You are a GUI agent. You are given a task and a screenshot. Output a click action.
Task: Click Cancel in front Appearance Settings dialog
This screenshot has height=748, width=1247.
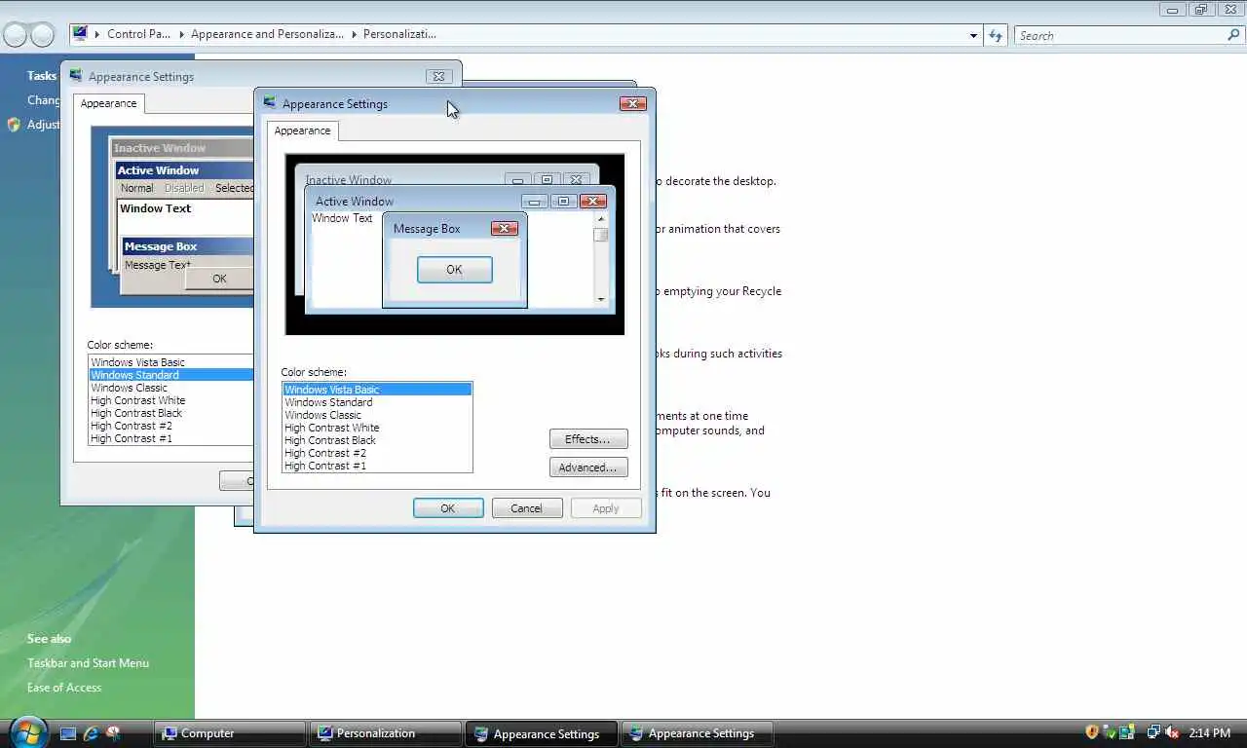[x=526, y=508]
